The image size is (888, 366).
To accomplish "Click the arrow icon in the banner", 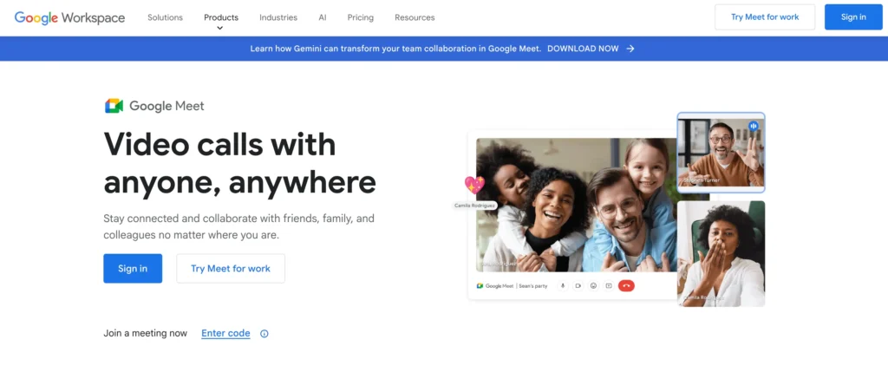I will coord(630,49).
